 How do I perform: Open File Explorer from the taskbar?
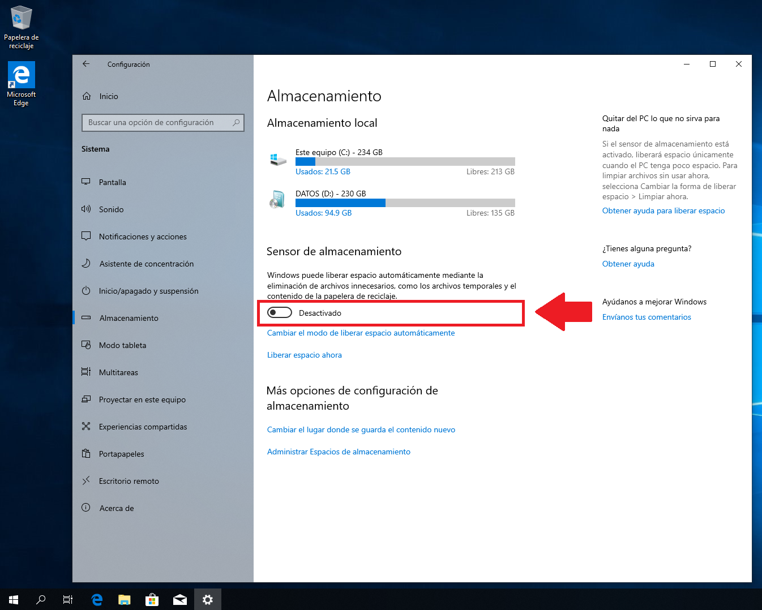tap(124, 599)
